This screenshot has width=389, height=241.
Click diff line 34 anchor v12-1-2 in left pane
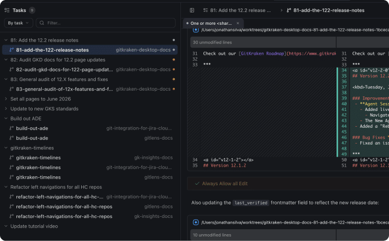point(228,160)
